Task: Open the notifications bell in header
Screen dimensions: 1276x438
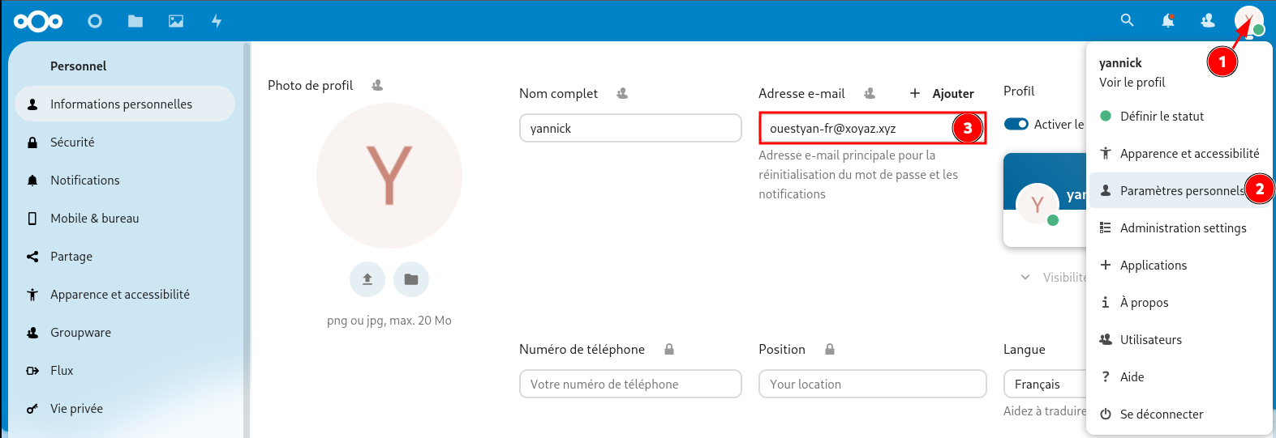Action: point(1167,21)
